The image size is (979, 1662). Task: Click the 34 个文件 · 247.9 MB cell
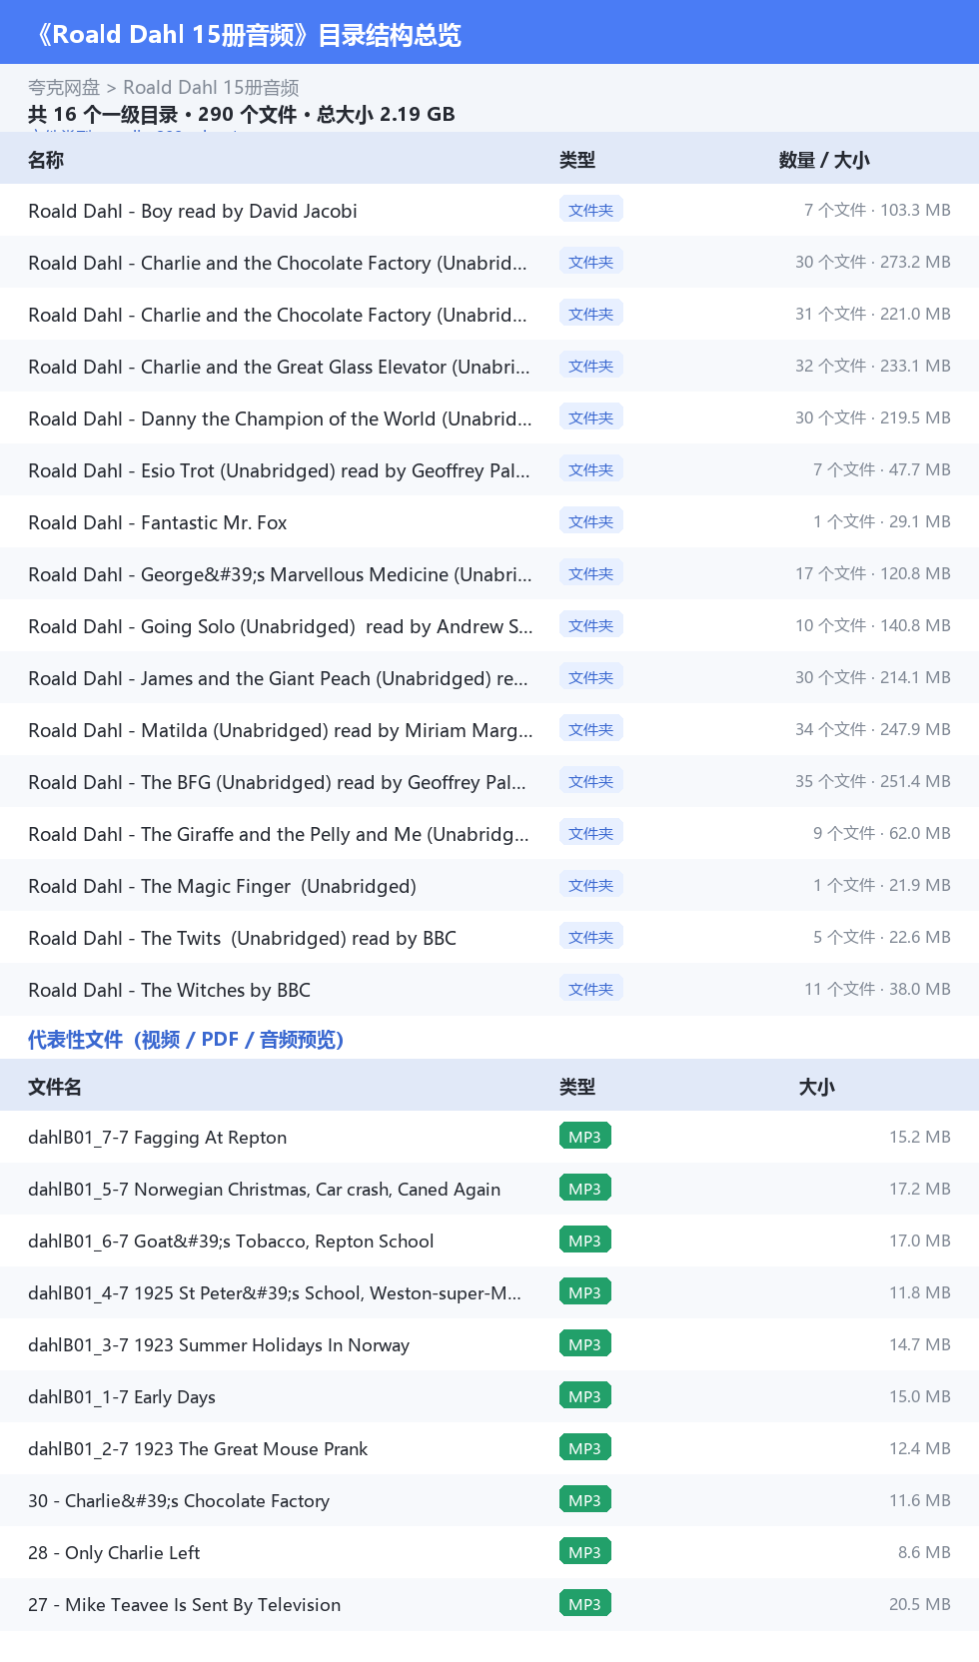coord(873,729)
